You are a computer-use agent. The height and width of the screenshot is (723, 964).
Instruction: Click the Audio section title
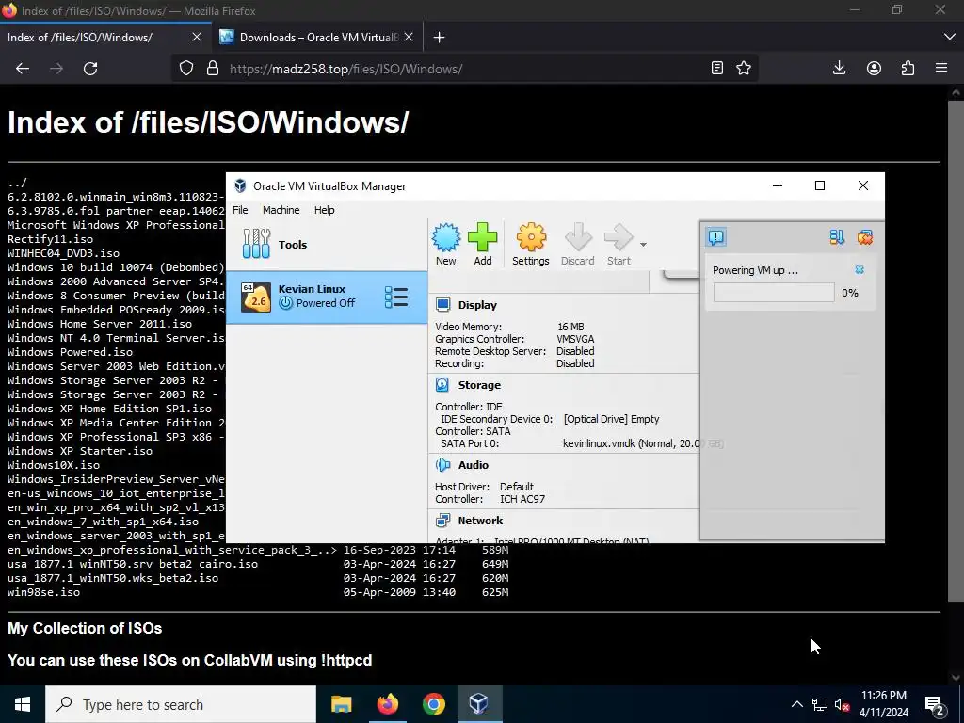tap(474, 465)
